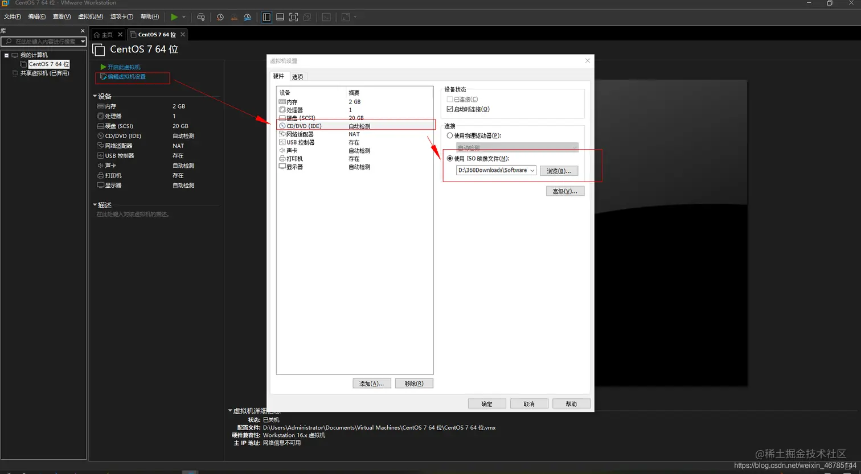861x474 pixels.
Task: Close the 库 library panel
Action: (83, 31)
